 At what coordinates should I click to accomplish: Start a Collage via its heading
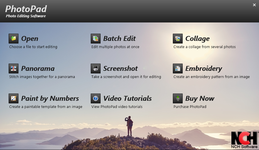[x=197, y=39]
